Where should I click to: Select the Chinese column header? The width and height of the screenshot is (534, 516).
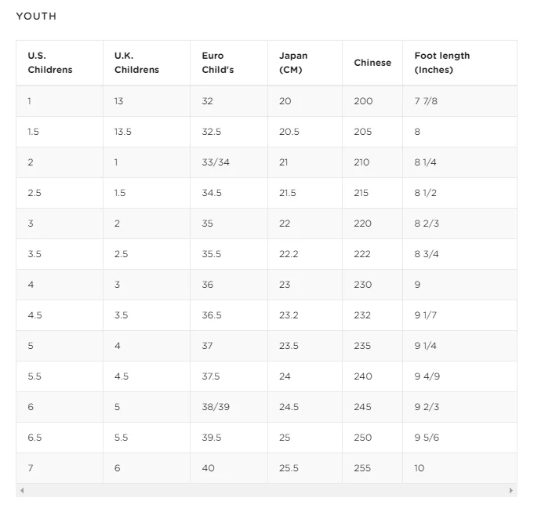click(372, 63)
